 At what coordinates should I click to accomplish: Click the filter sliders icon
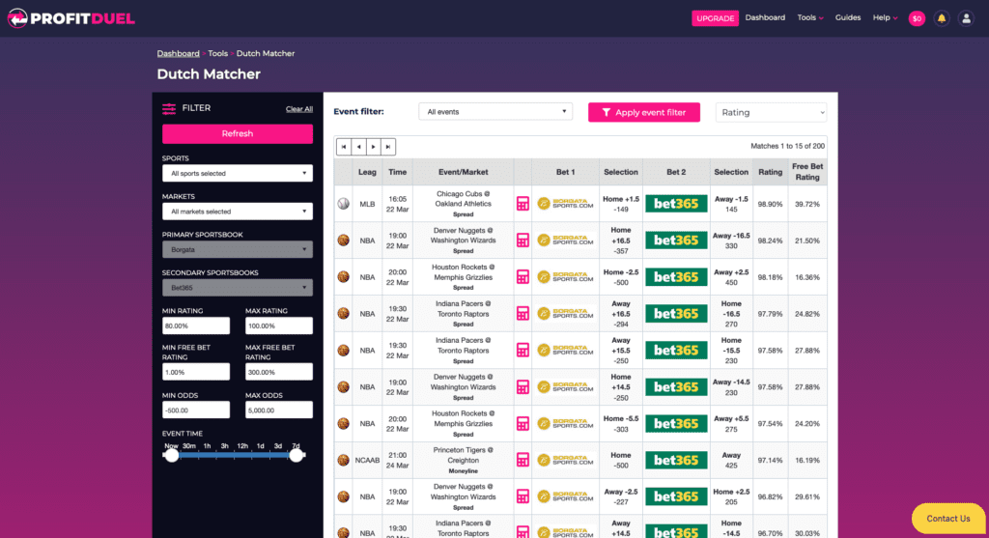(x=169, y=108)
